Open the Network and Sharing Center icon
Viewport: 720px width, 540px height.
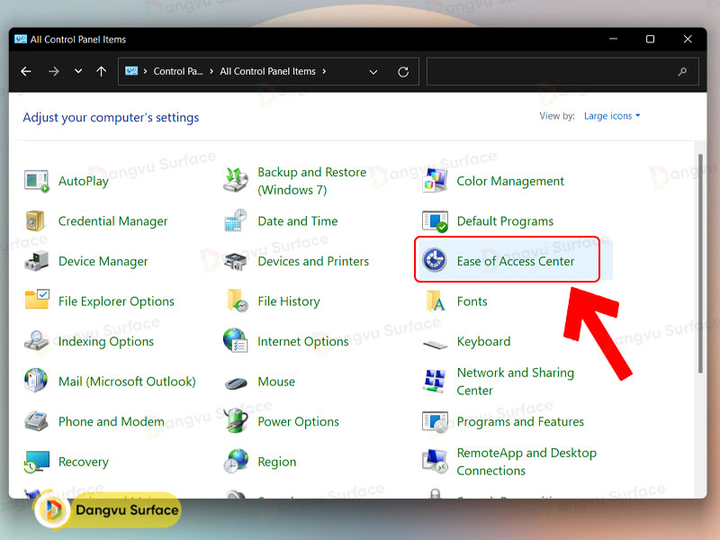[436, 382]
